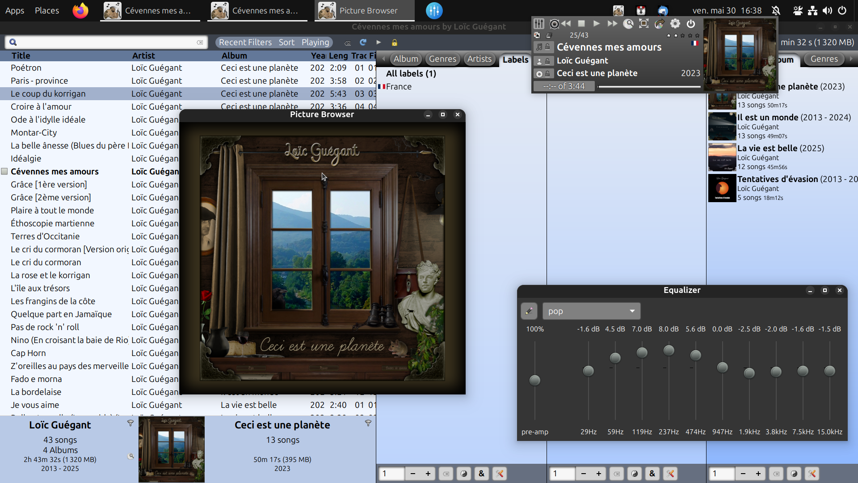Click the small play arrow in the song list toolbar
This screenshot has height=483, width=858.
(x=379, y=42)
